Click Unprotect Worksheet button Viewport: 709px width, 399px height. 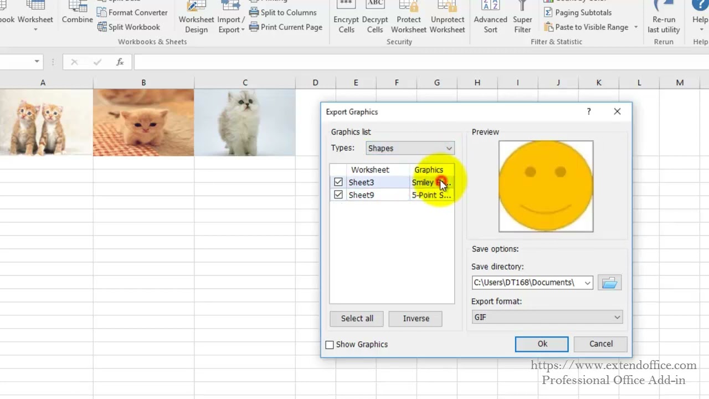pyautogui.click(x=448, y=18)
